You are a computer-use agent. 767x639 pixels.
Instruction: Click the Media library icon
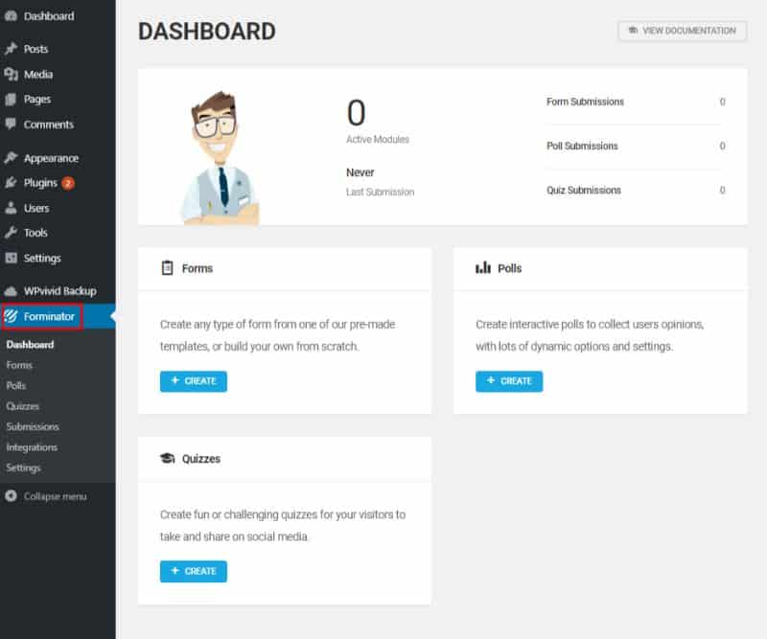click(x=11, y=75)
